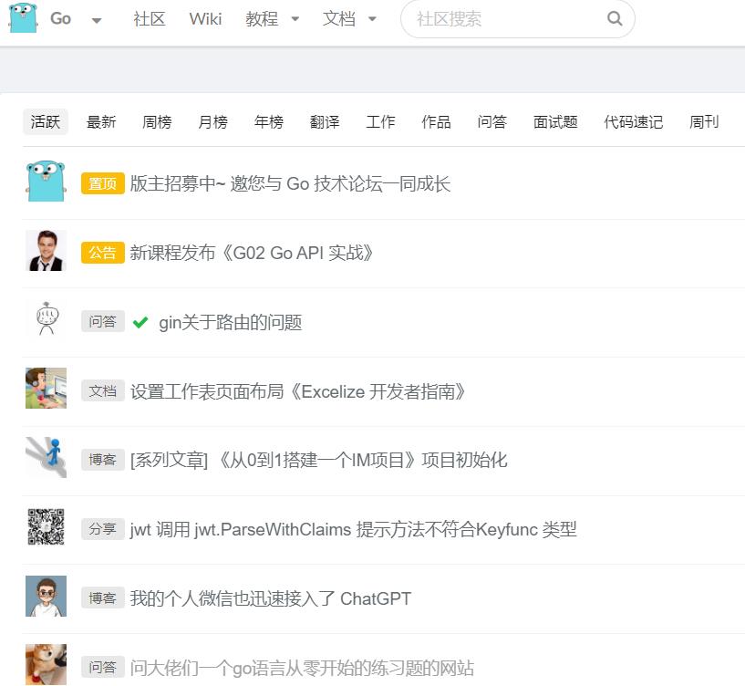Click the green checkmark on gin关于路由的问题
745x686 pixels.
[140, 322]
